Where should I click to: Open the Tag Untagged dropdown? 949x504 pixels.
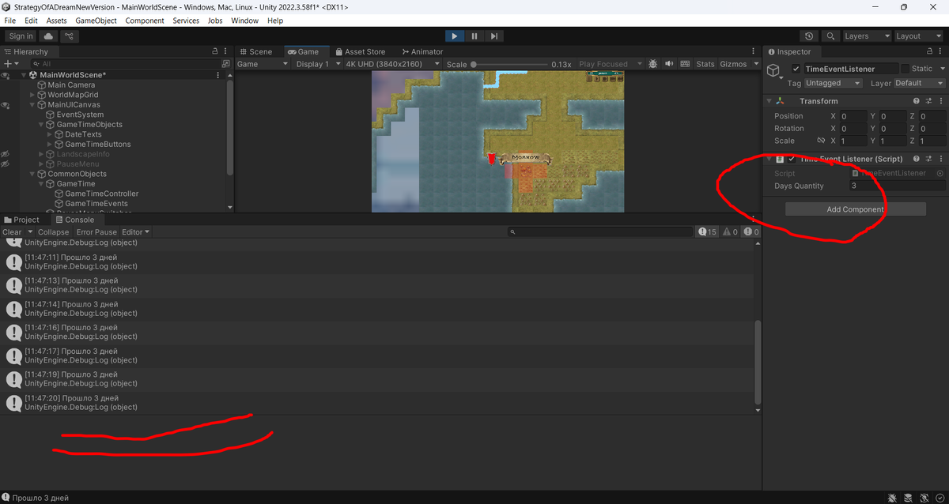click(834, 83)
